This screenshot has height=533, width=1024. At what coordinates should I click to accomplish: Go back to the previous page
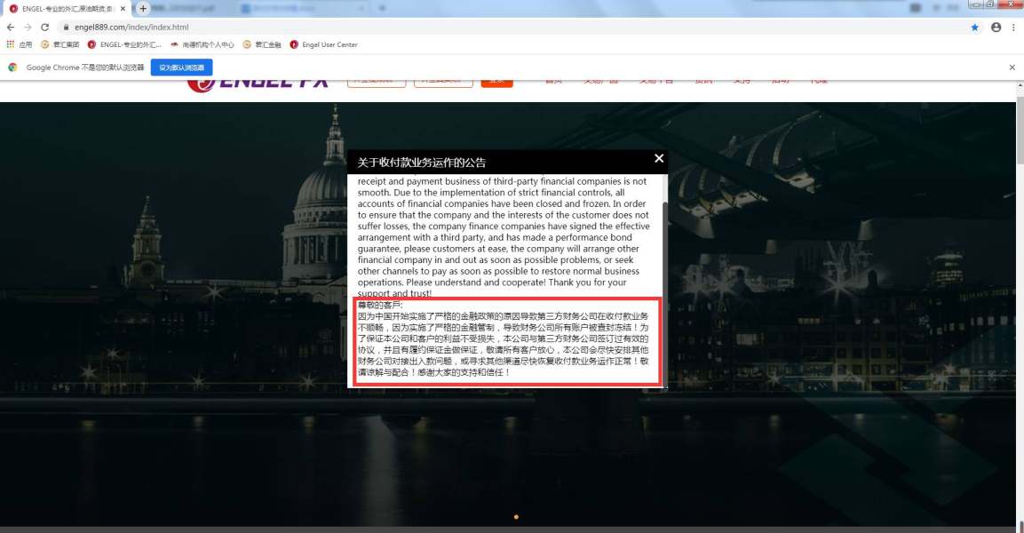(x=11, y=28)
